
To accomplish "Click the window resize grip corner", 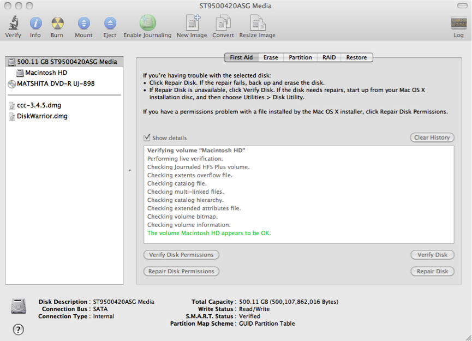I will 468,337.
